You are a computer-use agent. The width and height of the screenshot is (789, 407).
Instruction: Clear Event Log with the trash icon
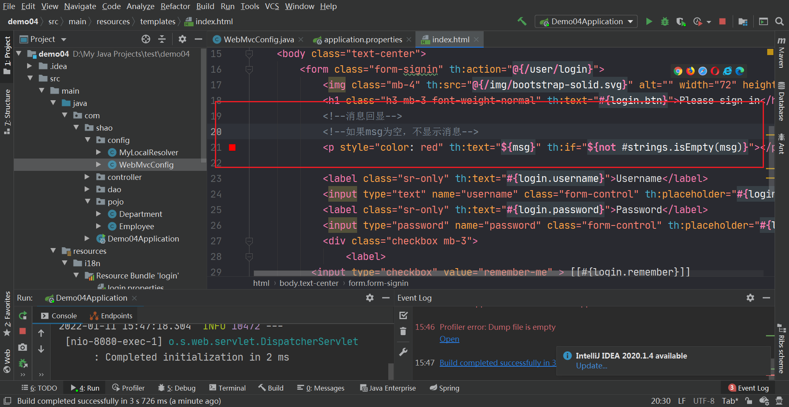[403, 331]
